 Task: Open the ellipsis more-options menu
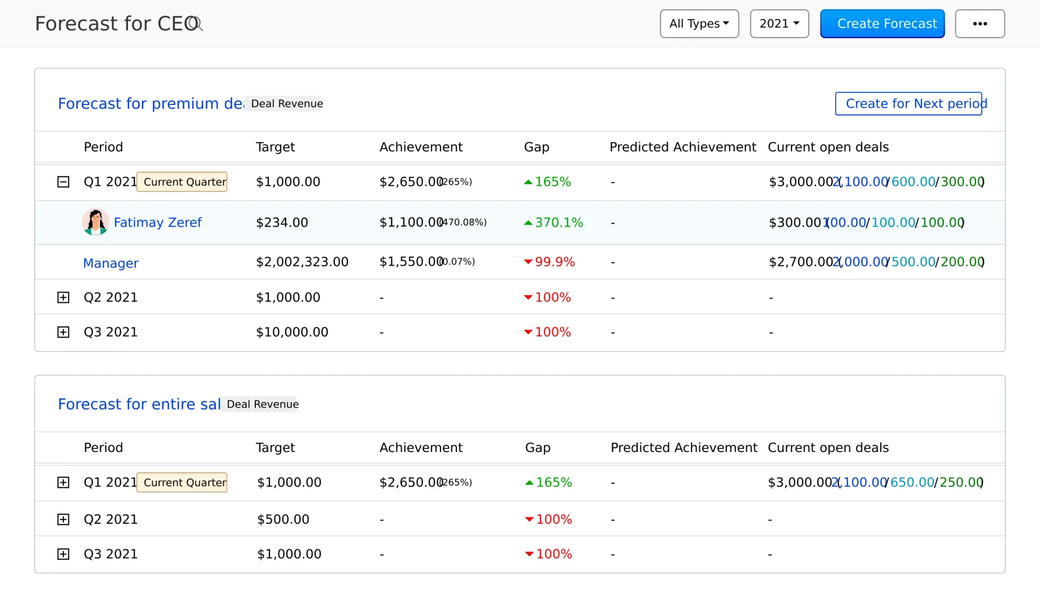980,23
